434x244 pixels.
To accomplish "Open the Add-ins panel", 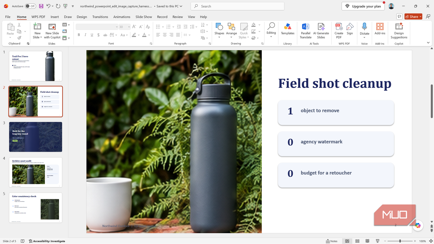I will [x=380, y=29].
